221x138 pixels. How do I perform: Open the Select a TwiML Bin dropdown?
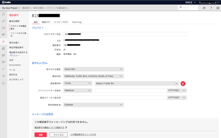(137, 83)
